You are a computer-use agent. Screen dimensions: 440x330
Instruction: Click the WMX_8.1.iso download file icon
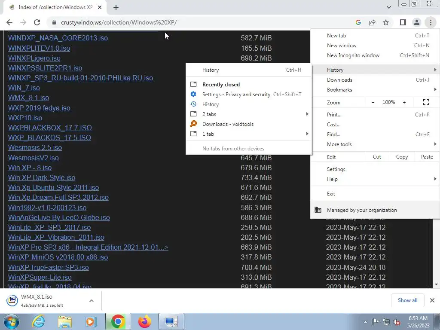[12, 300]
